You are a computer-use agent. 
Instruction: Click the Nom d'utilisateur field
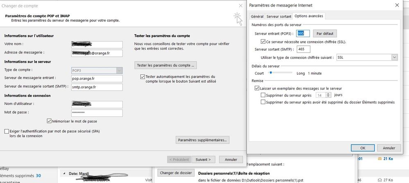click(x=97, y=105)
